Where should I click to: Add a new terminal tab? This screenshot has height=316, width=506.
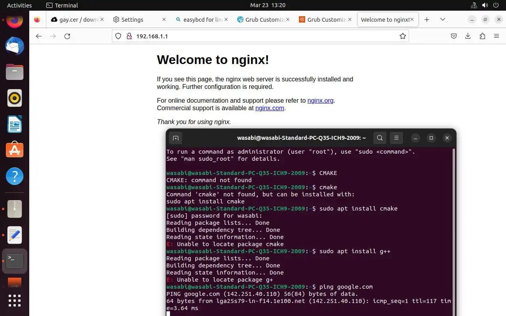(176, 138)
